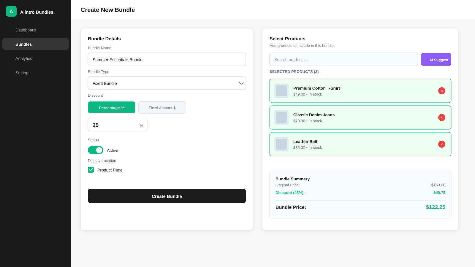Select Bundles in the sidebar
Viewport: 475px width, 267px height.
point(23,44)
